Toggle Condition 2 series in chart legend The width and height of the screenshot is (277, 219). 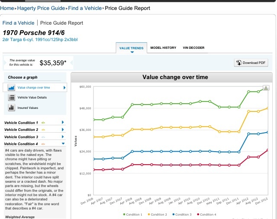point(157,214)
